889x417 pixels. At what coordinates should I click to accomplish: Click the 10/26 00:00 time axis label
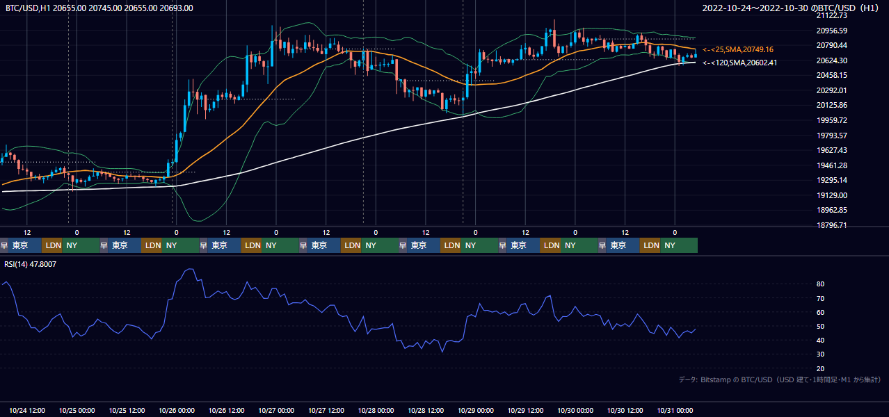click(x=177, y=411)
